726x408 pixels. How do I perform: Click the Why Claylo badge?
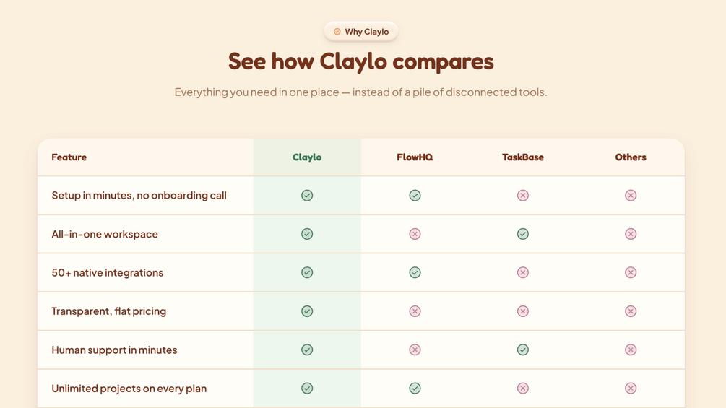360,32
